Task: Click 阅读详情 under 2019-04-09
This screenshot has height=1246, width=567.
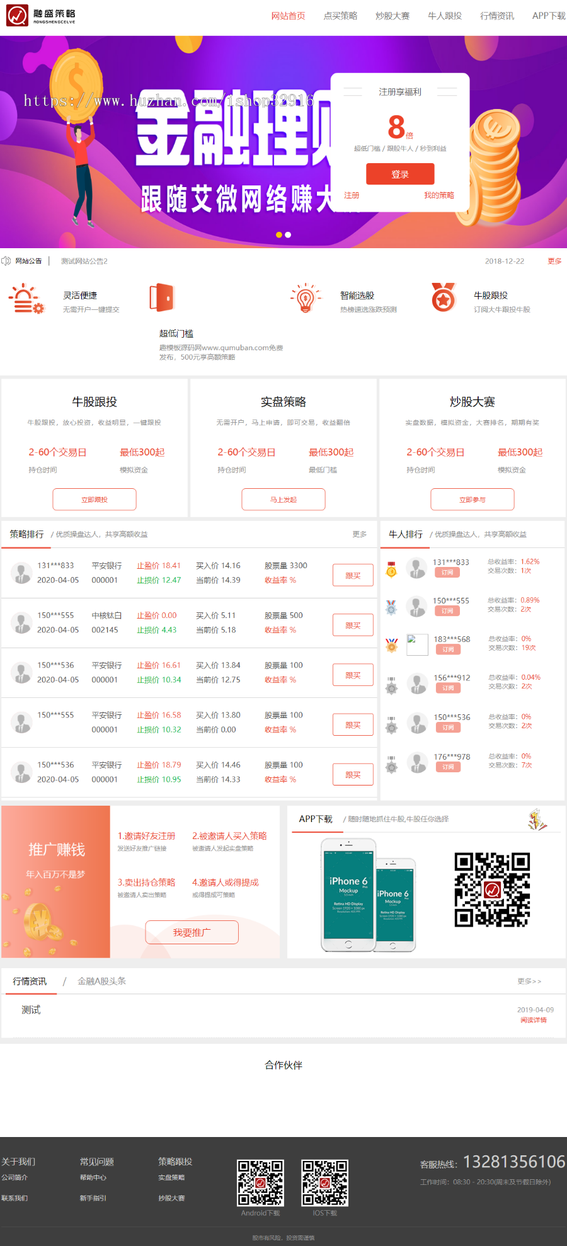Action: coord(534,1020)
